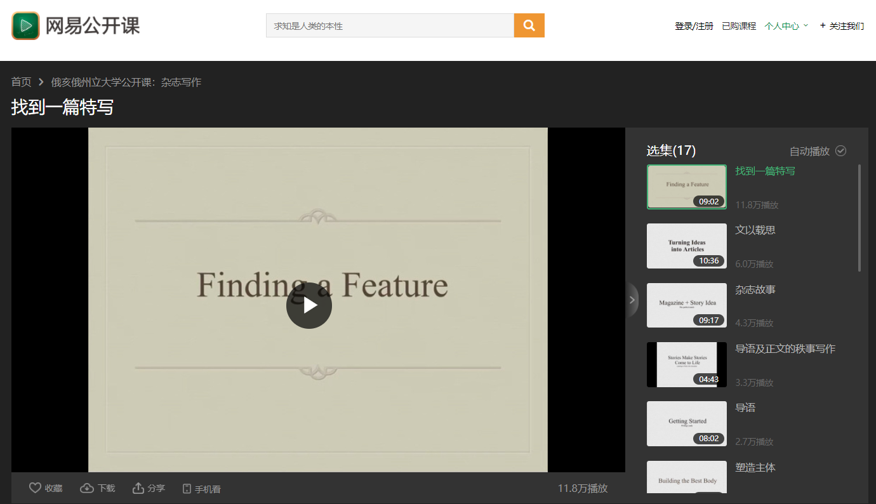Click the 4.3万播放 count under 杂志故事
The image size is (876, 504).
pos(754,323)
